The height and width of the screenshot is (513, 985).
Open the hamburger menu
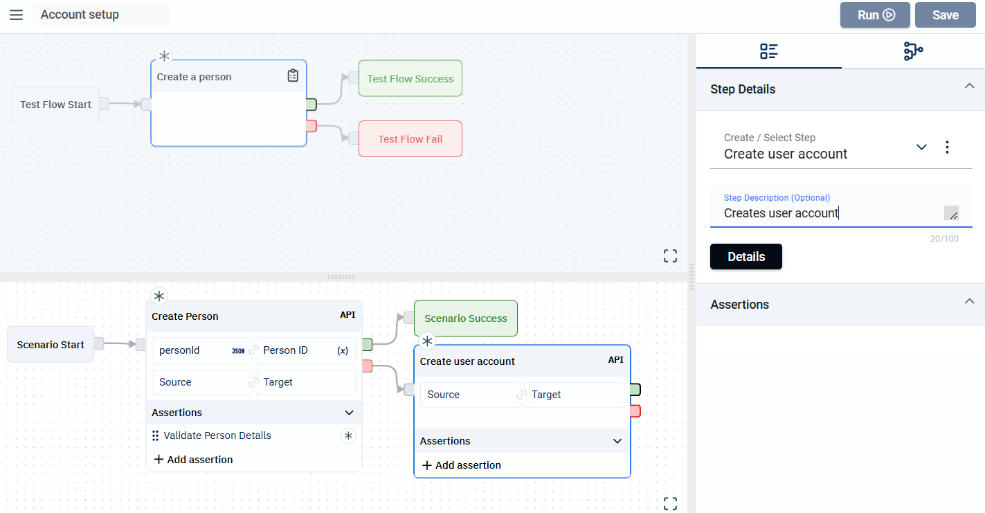pos(16,15)
